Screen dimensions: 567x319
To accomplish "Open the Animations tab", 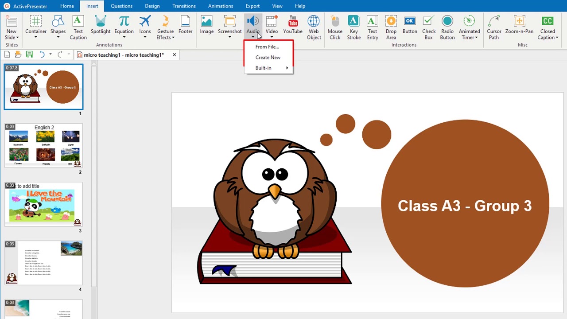I will [221, 6].
